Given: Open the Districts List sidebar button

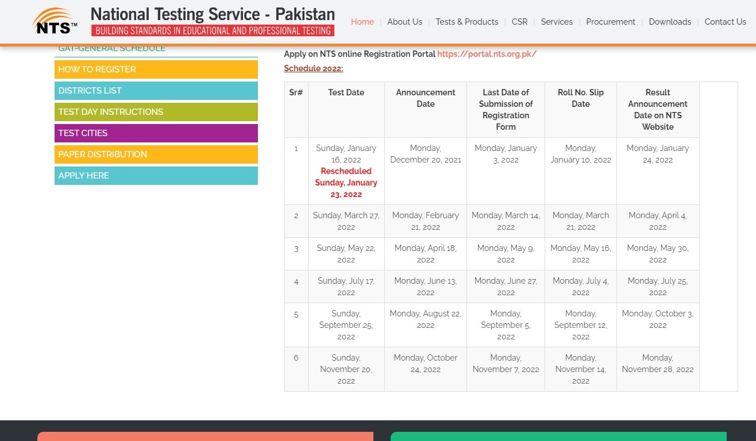Looking at the screenshot, I should click(x=156, y=91).
